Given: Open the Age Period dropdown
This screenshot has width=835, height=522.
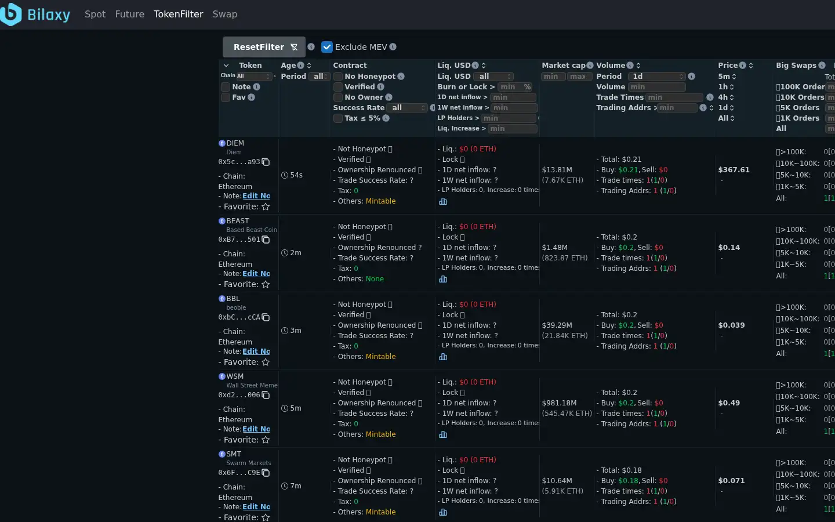Looking at the screenshot, I should click(x=320, y=77).
